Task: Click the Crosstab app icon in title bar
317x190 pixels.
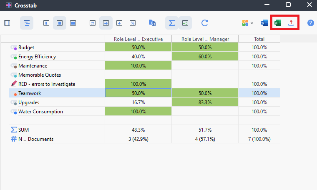Action: pyautogui.click(x=9, y=5)
